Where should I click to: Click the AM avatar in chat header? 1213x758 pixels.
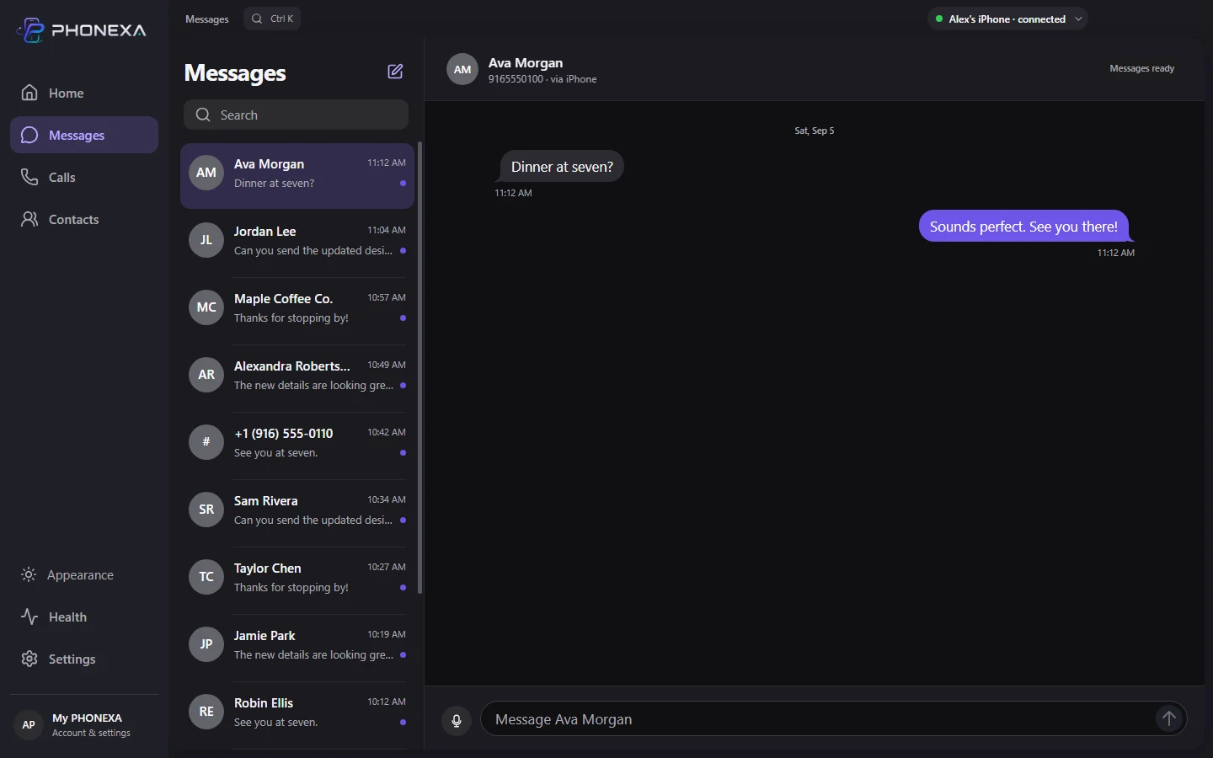(x=462, y=69)
